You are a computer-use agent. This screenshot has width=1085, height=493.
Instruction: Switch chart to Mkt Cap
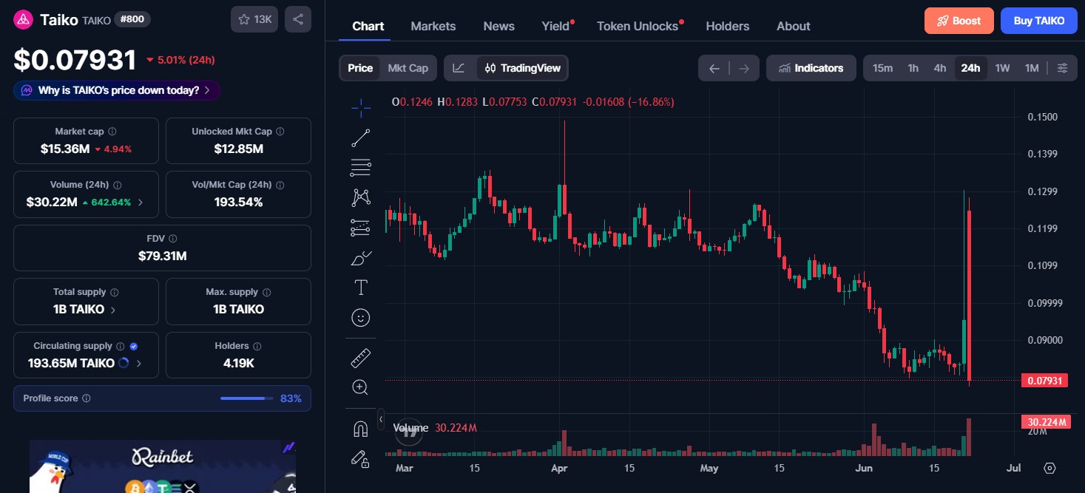coord(408,68)
